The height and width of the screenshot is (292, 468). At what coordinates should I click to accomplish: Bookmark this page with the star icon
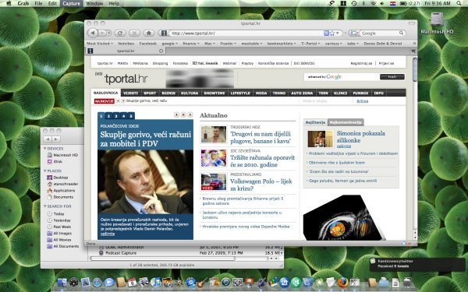332,33
